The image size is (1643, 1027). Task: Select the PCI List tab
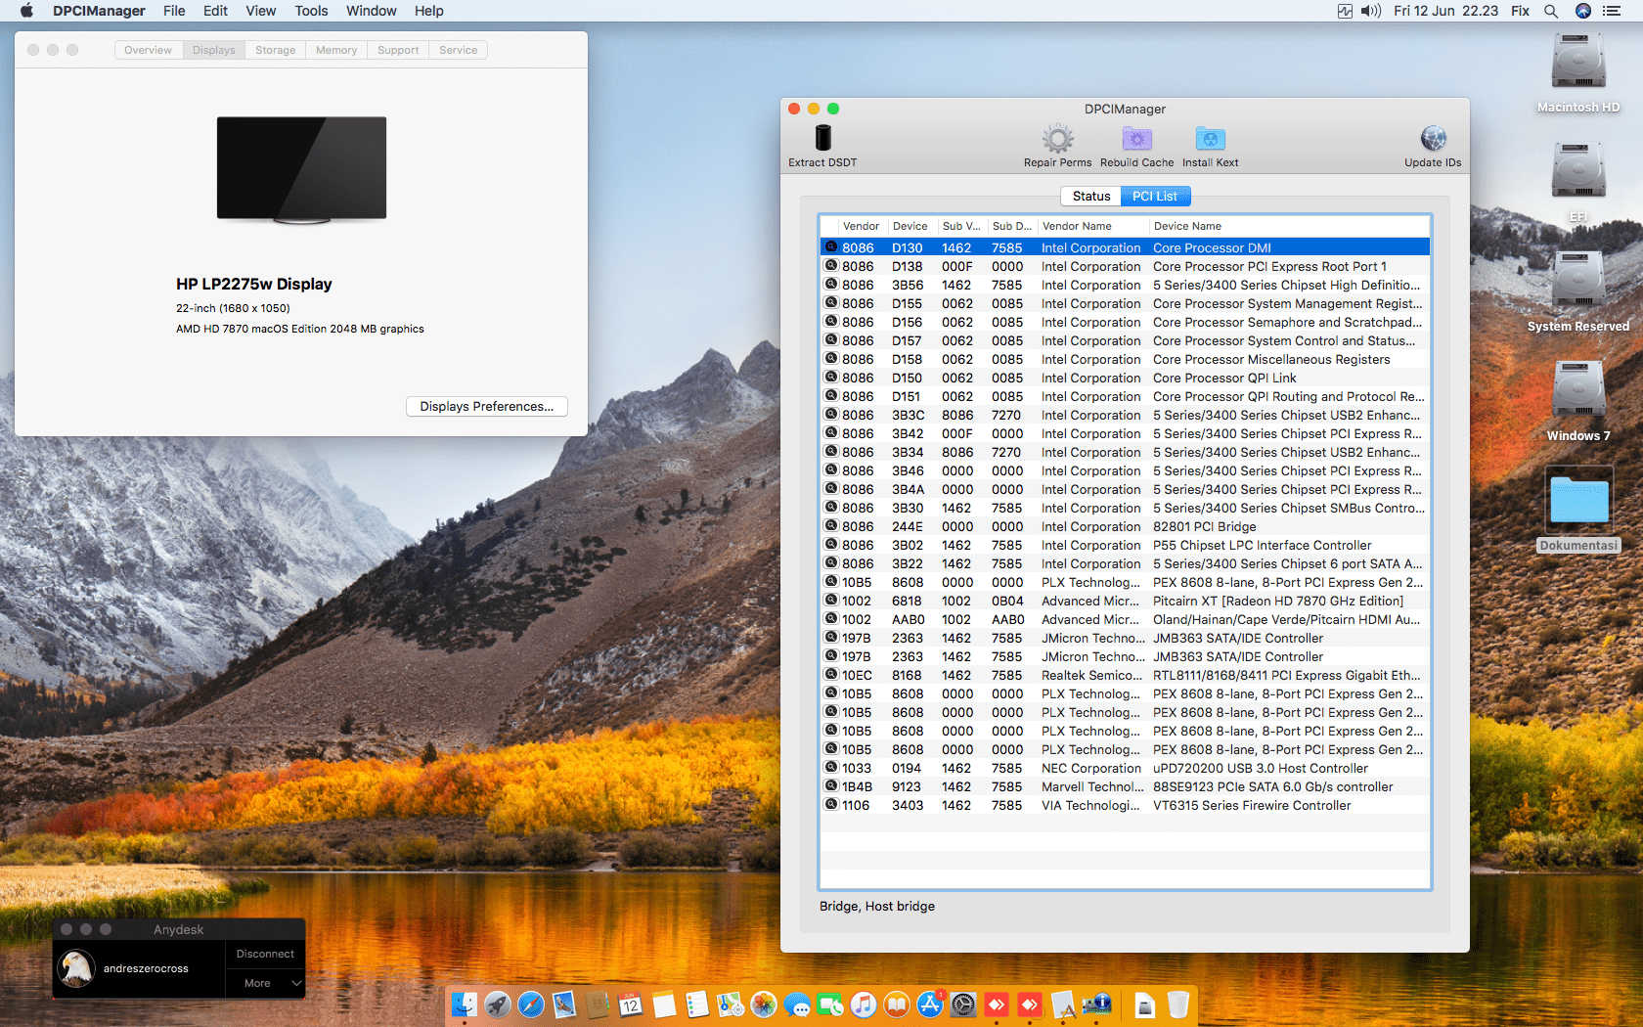[1155, 197]
